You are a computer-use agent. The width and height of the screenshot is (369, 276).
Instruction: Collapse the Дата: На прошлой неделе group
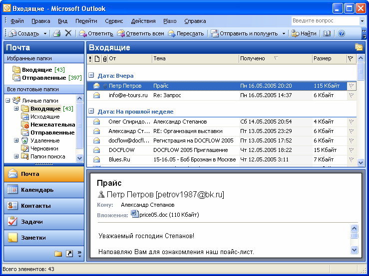point(91,111)
